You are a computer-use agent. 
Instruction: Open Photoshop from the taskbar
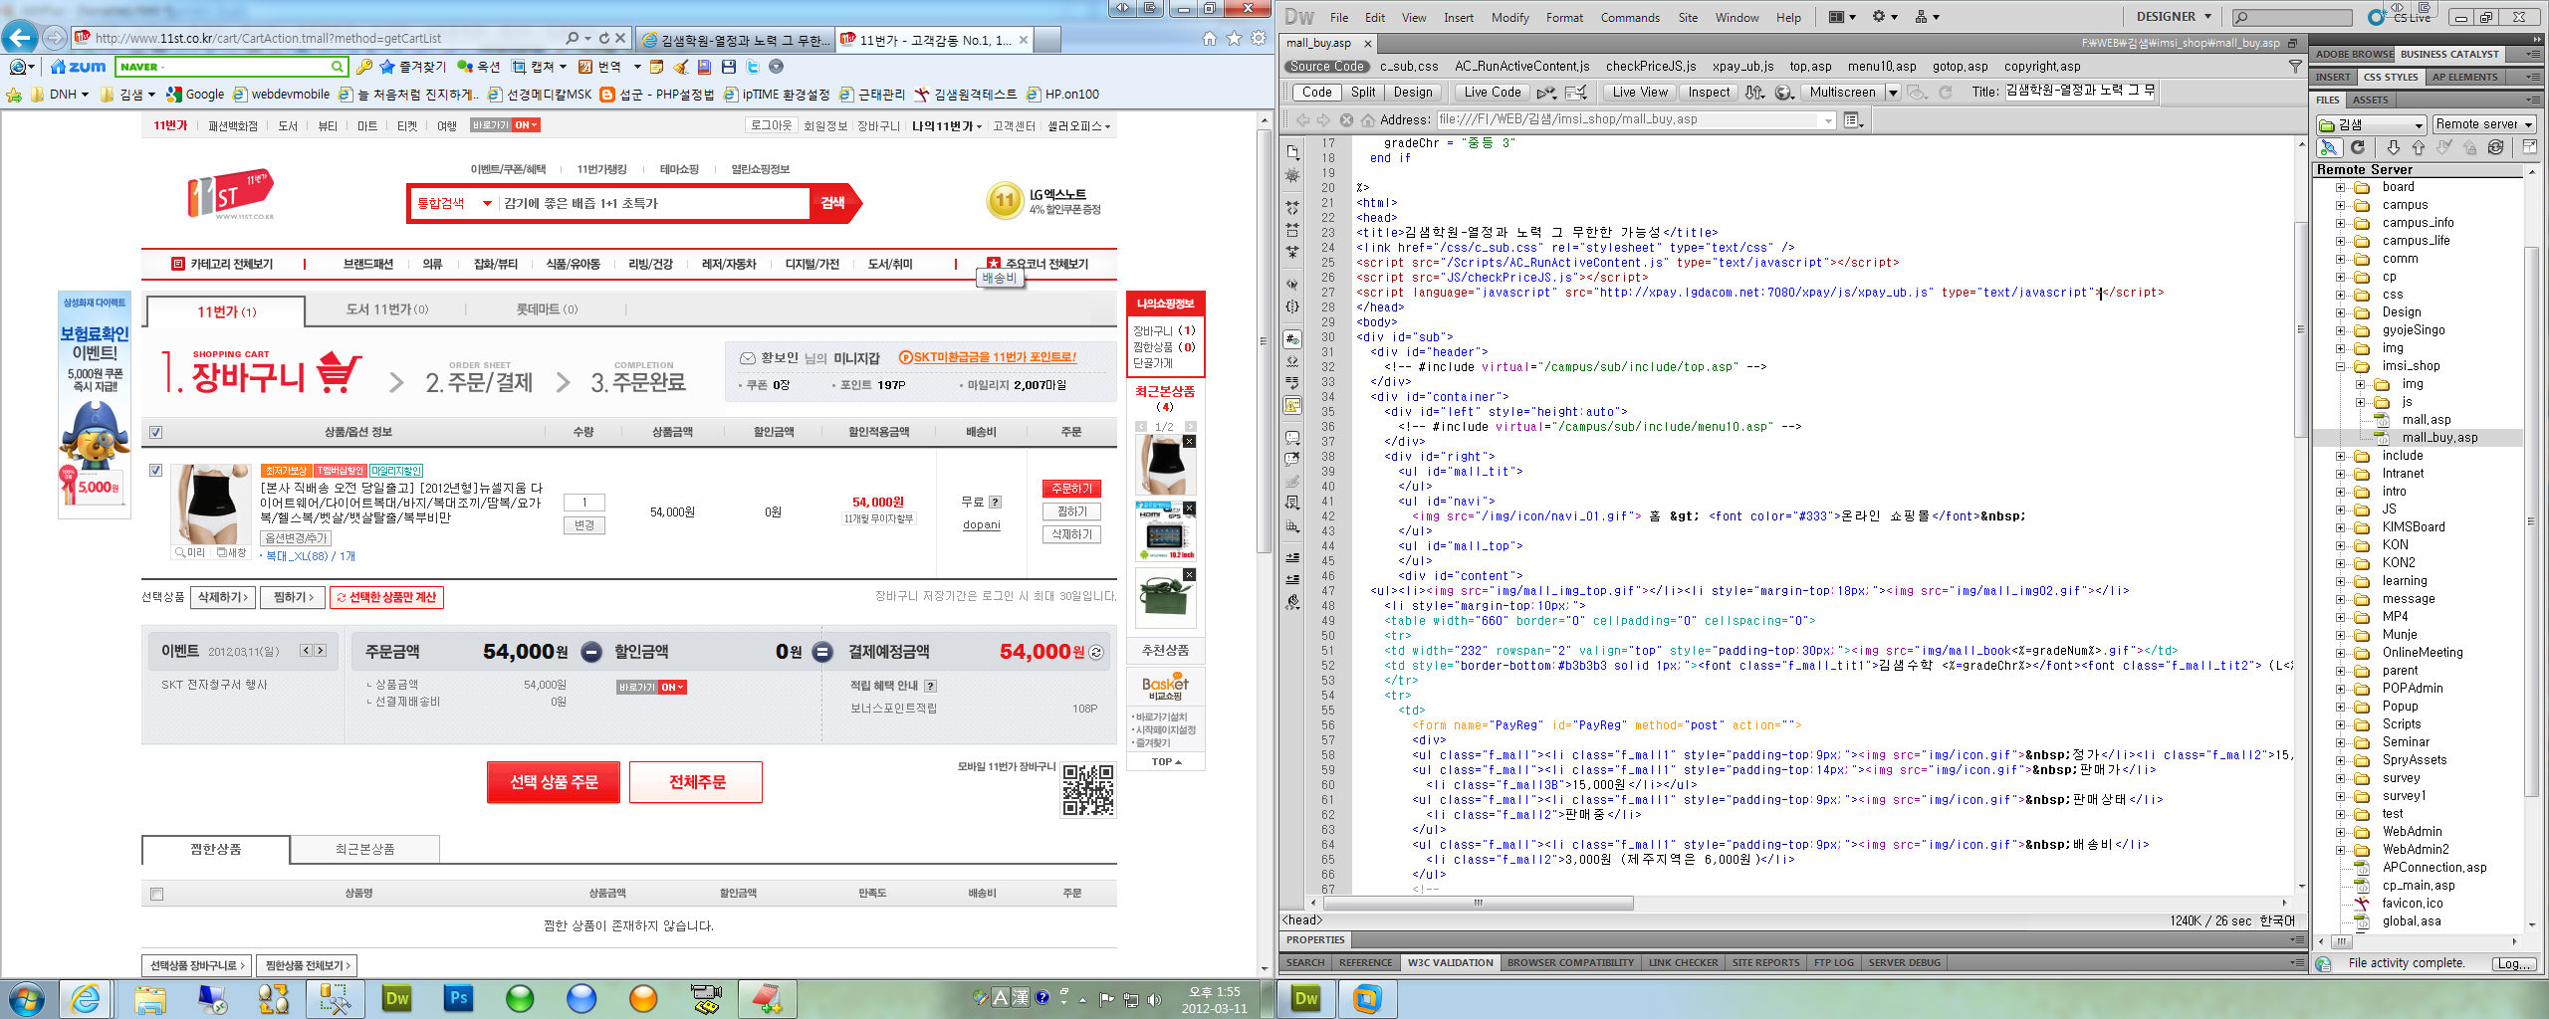pos(458,998)
